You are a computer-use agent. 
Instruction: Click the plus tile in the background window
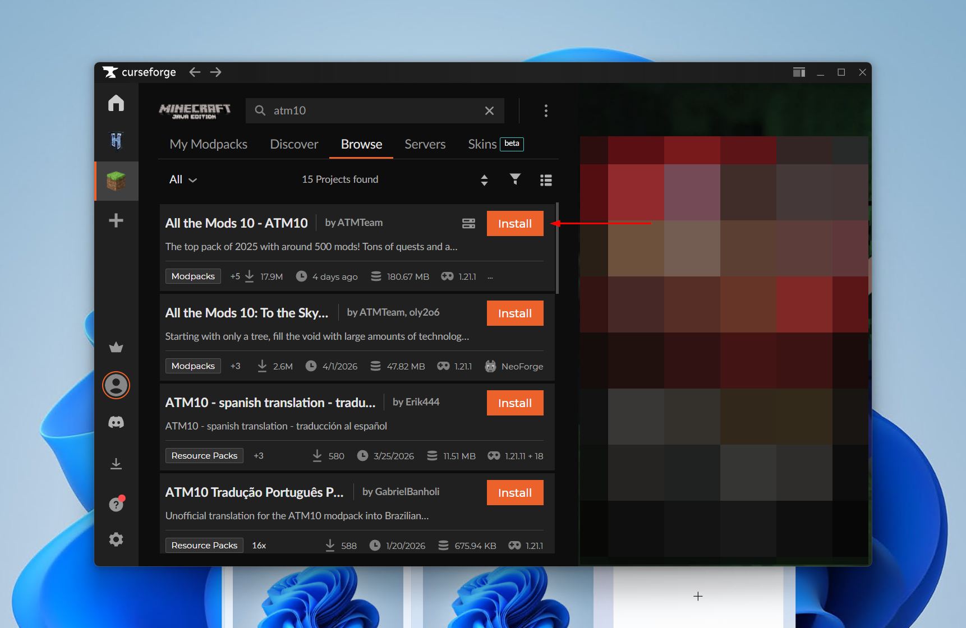point(698,596)
